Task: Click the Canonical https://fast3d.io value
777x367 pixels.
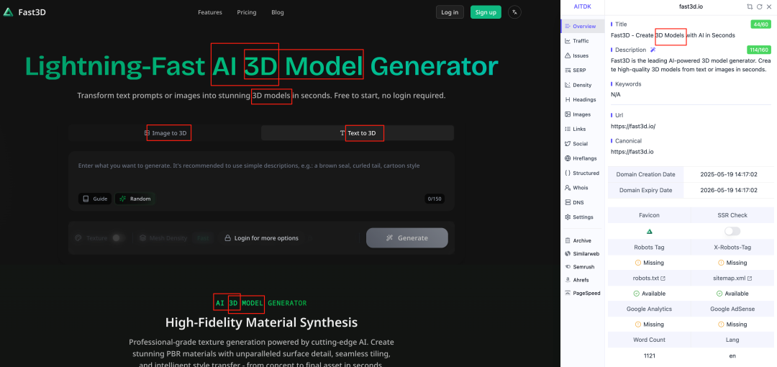Action: pyautogui.click(x=632, y=152)
